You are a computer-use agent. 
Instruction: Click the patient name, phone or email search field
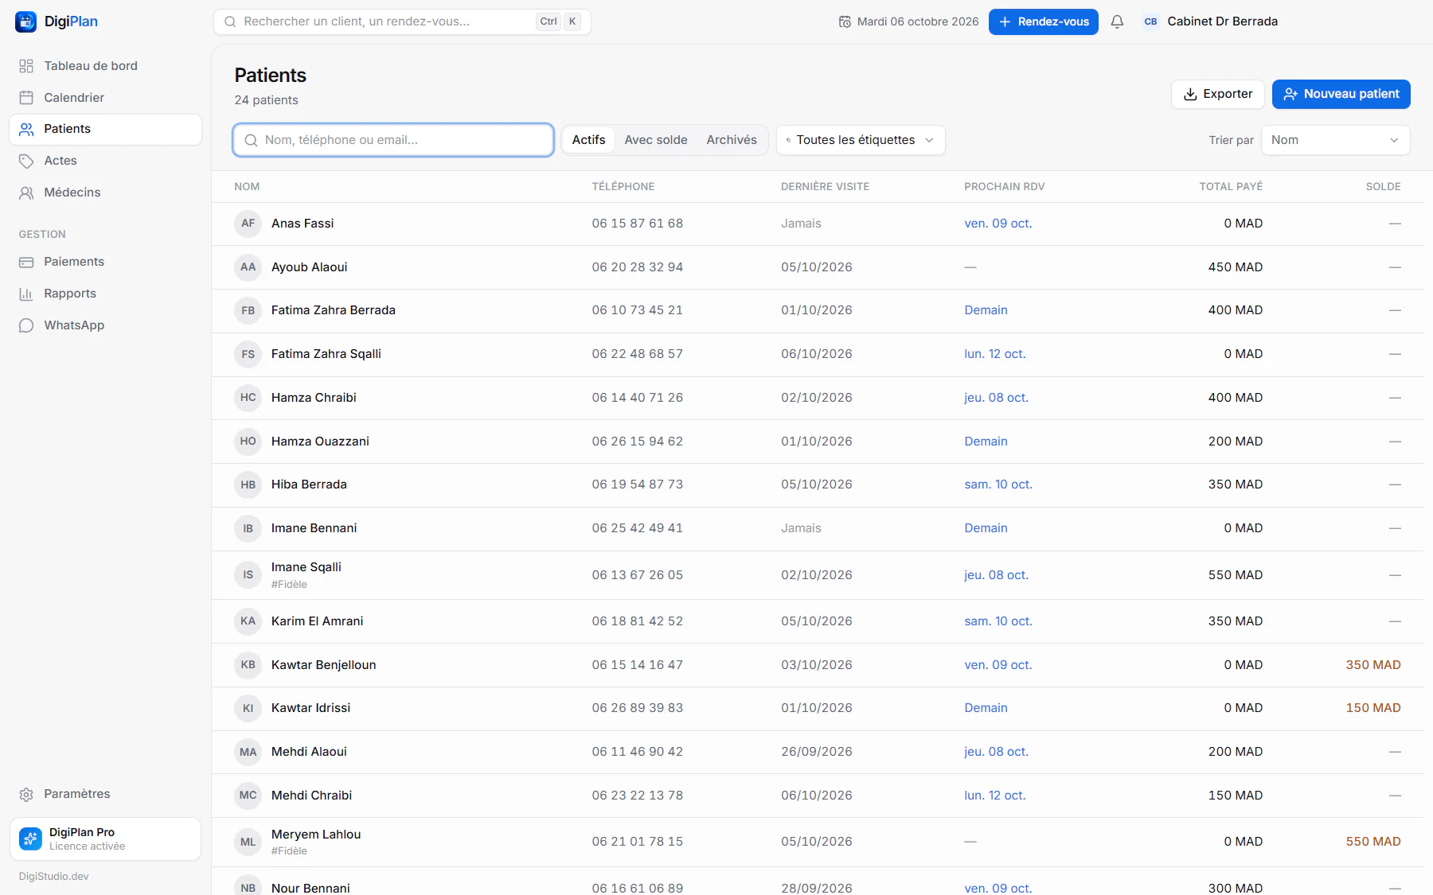click(393, 140)
